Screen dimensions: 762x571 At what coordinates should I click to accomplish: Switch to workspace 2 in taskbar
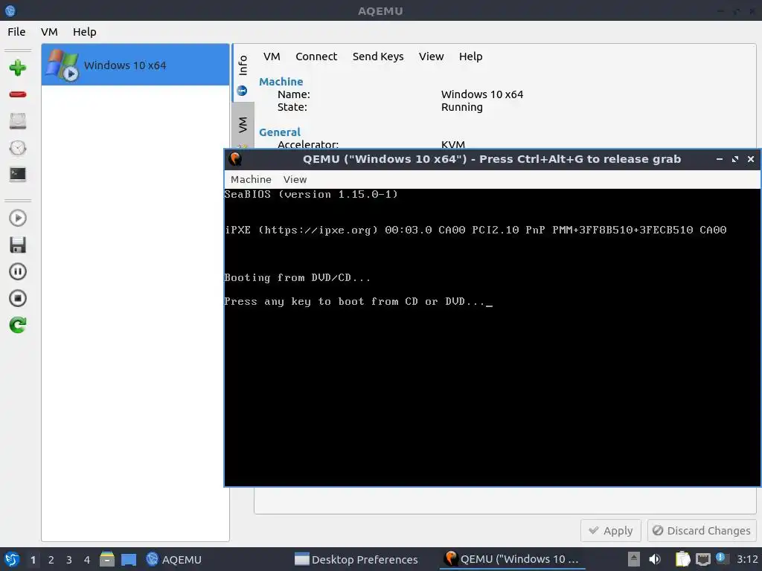coord(51,560)
